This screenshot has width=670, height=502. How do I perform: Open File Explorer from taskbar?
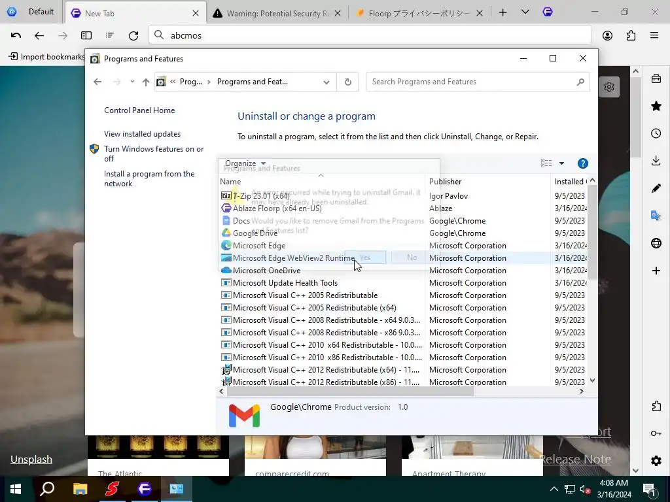80,489
